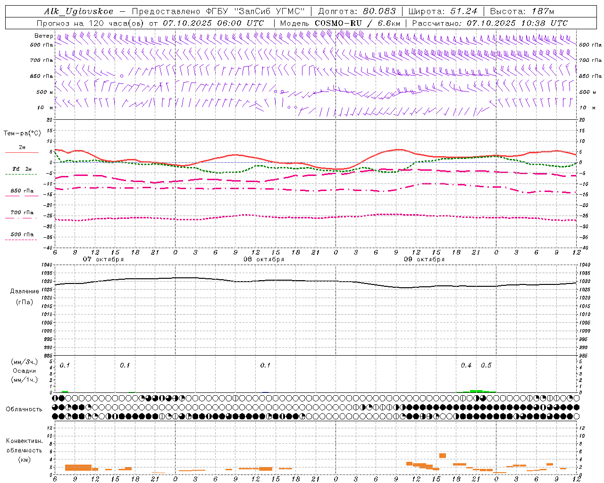Click the (км) unit under convective cloud label
This screenshot has width=604, height=483.
coord(25,459)
